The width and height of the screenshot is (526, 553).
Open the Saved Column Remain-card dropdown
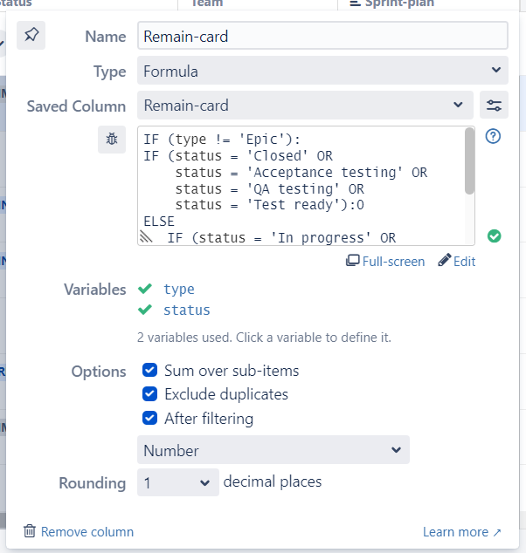tap(305, 105)
